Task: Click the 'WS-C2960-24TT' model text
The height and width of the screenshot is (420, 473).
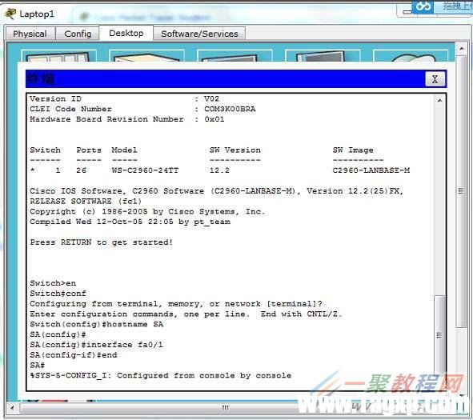Action: pos(145,170)
